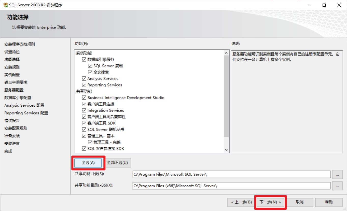This screenshot has width=347, height=211.
Task: Select 完成 step in sidebar
Action: 8,151
